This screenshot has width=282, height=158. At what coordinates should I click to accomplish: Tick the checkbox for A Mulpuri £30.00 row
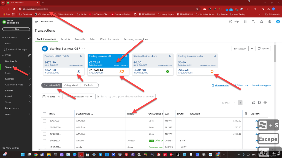click(x=44, y=127)
